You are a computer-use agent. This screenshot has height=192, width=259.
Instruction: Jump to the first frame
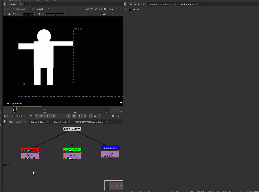click(x=41, y=116)
